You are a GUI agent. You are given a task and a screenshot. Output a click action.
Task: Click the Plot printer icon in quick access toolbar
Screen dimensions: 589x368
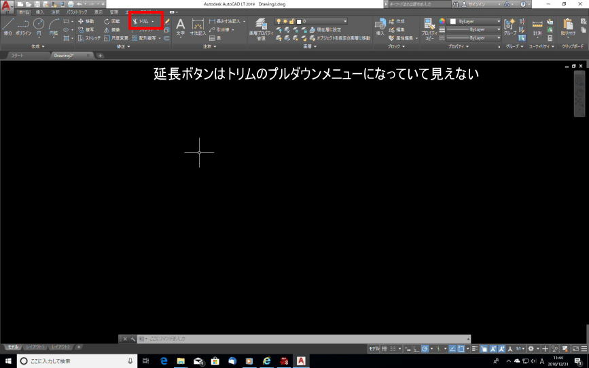point(70,4)
